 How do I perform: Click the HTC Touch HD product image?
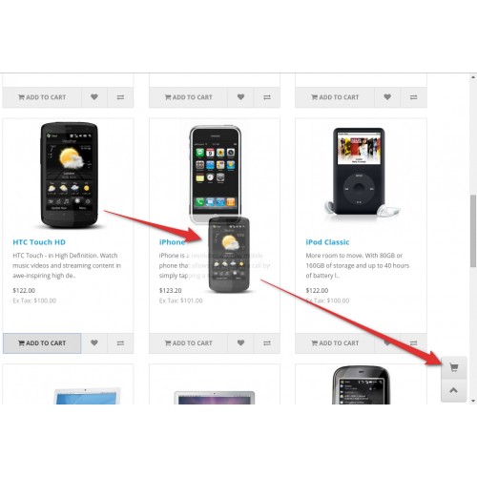click(70, 176)
